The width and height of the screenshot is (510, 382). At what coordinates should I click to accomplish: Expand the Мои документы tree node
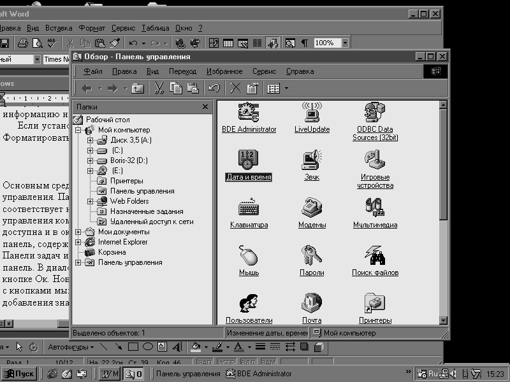[78, 232]
